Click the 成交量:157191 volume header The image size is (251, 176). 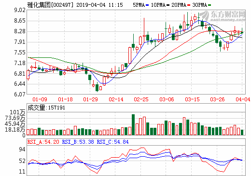click(x=46, y=108)
